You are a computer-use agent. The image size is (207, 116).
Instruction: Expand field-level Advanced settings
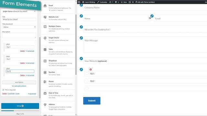[x=32, y=94]
